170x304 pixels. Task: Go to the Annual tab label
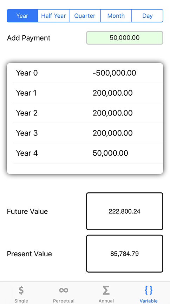click(x=106, y=301)
